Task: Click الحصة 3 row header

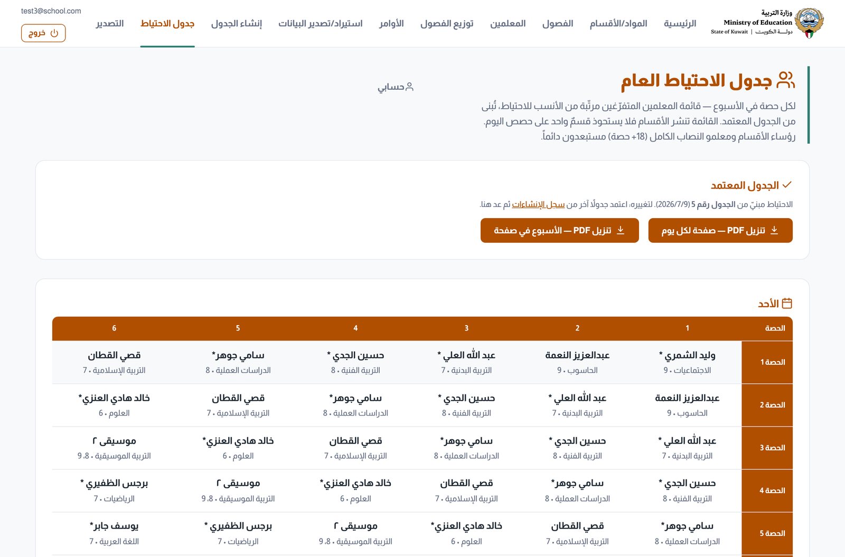Action: pos(767,448)
